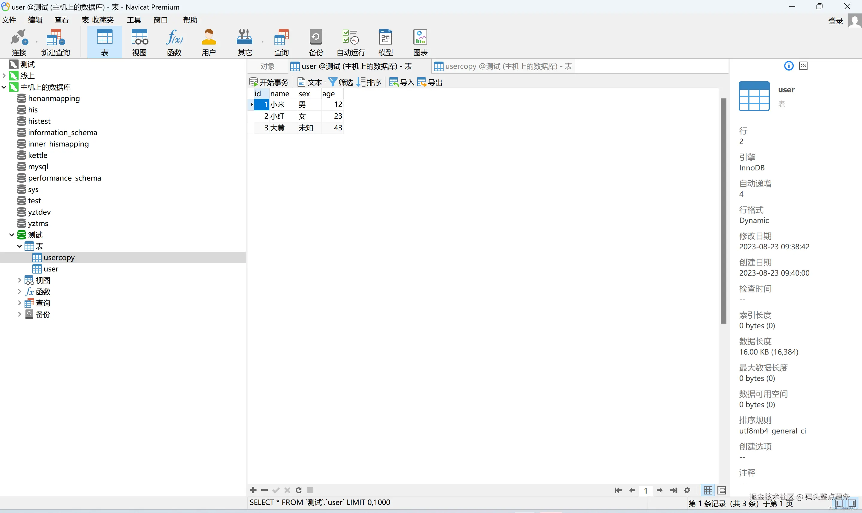
Task: Click the 开始事务 button
Action: [269, 82]
